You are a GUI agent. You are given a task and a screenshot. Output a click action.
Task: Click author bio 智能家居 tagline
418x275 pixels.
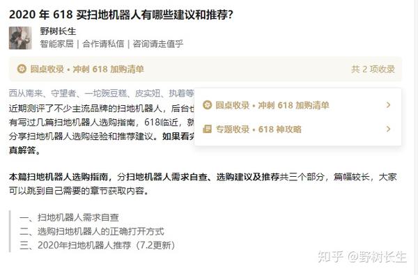(x=57, y=44)
